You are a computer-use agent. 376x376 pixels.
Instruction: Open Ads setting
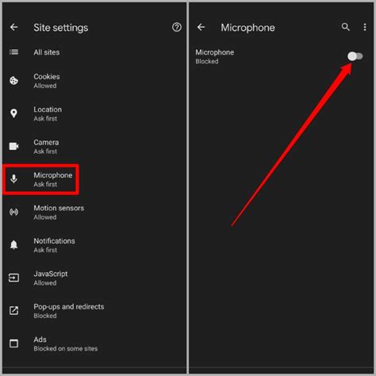pyautogui.click(x=94, y=343)
